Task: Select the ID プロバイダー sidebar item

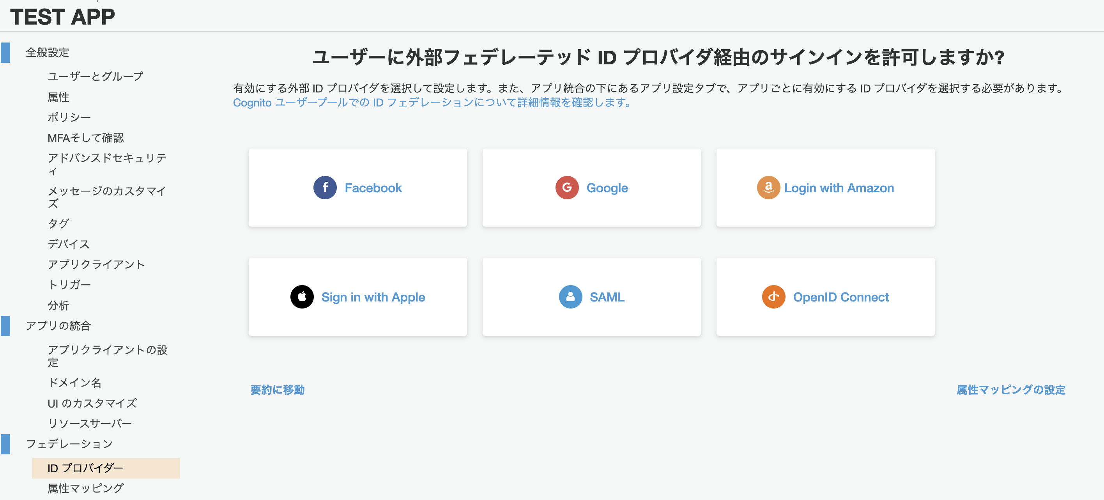Action: [x=85, y=468]
